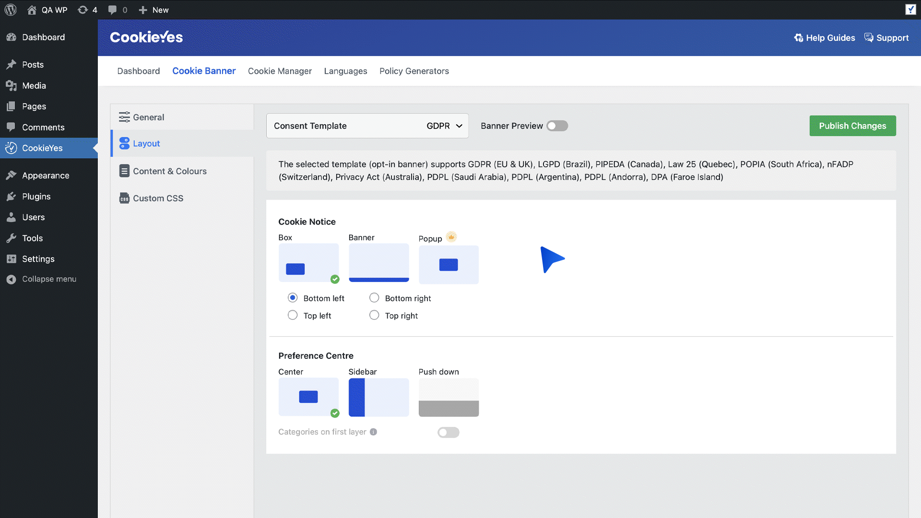The height and width of the screenshot is (518, 921).
Task: Toggle the Banner Preview switch
Action: coord(557,126)
